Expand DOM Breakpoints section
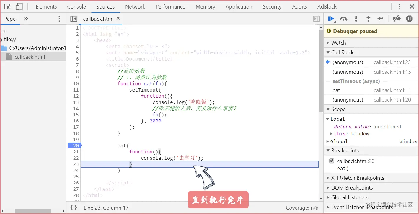Viewport: 419px width, 214px height. [371, 188]
